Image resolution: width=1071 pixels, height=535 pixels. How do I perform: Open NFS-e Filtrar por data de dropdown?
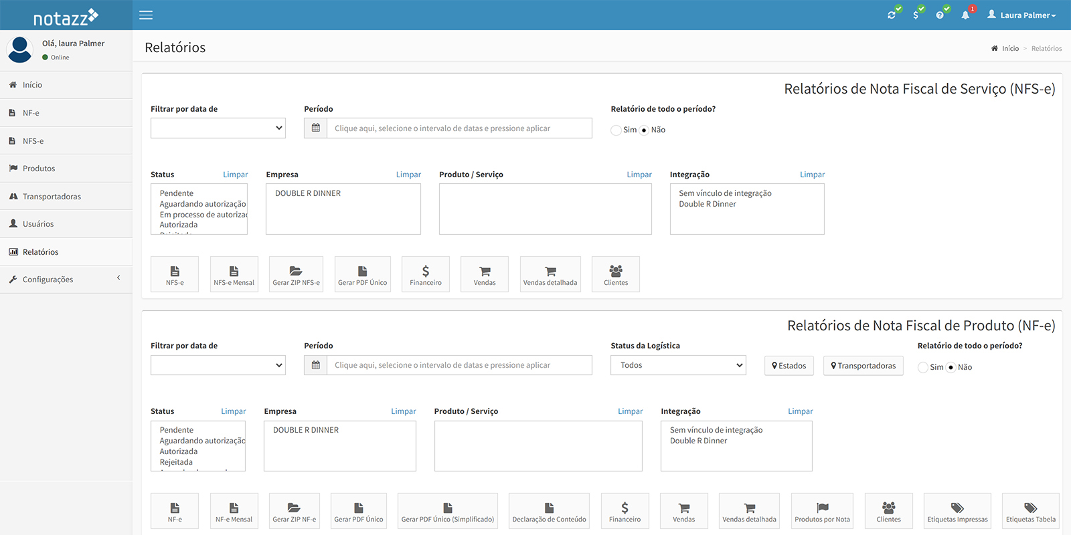(218, 128)
